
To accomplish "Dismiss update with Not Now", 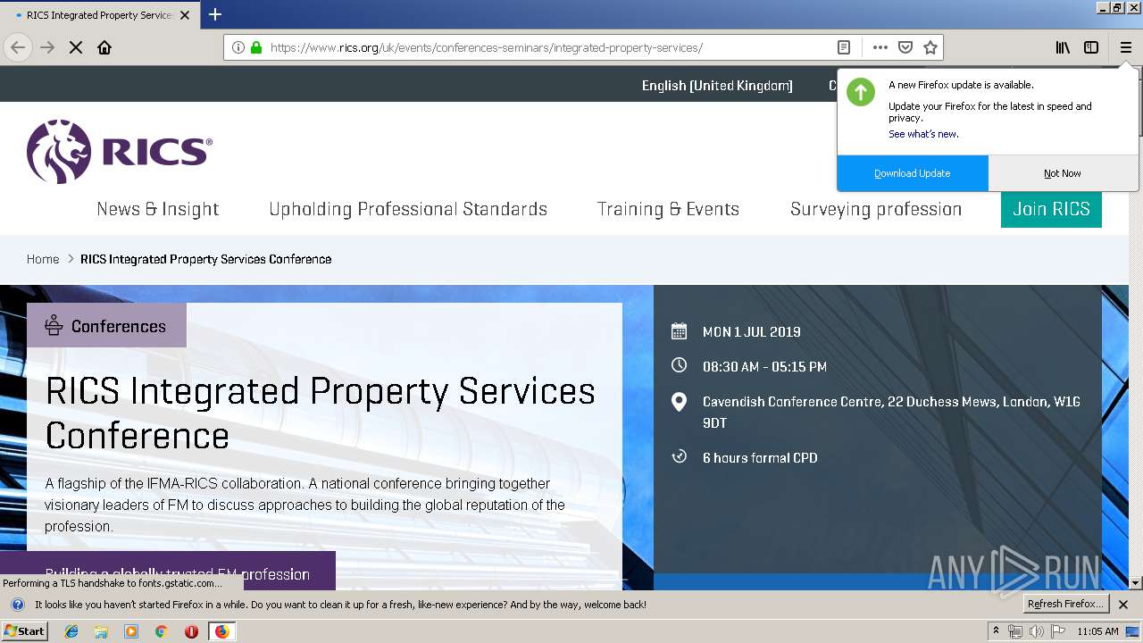I will tap(1063, 173).
